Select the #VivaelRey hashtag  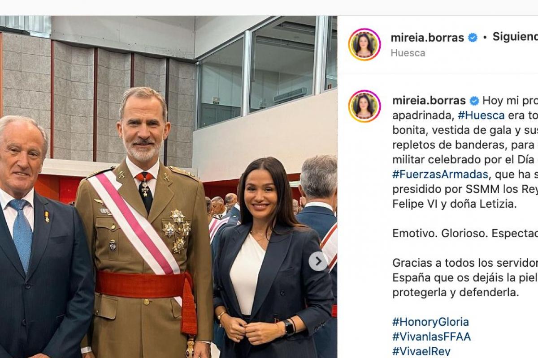(x=421, y=351)
